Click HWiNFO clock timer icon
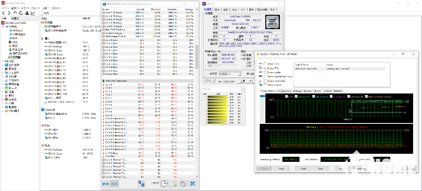 [x=164, y=183]
